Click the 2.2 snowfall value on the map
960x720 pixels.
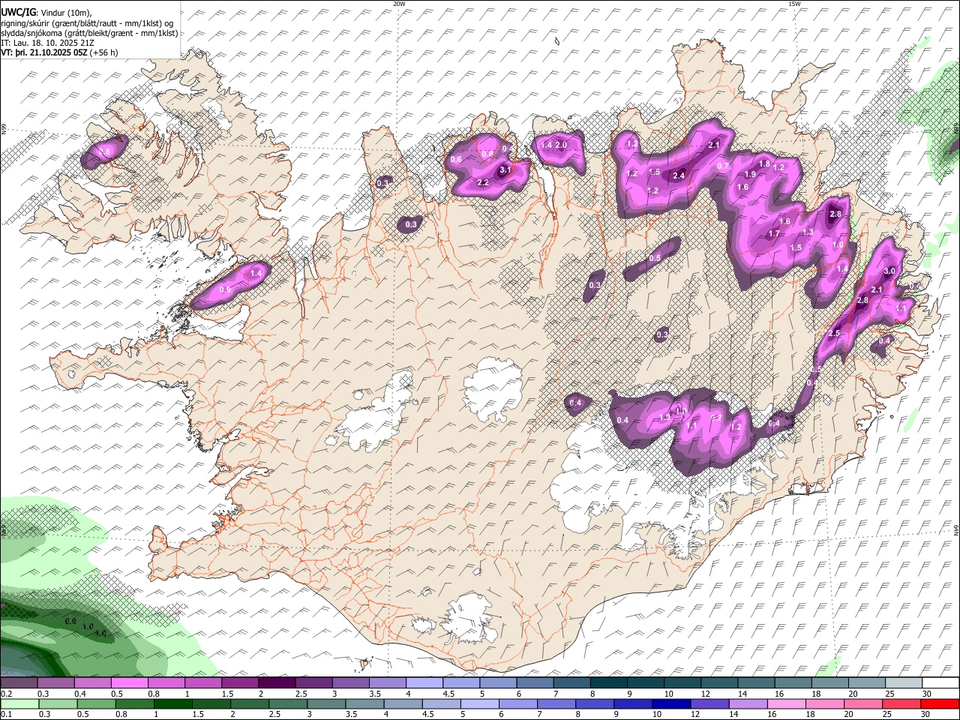coord(483,183)
